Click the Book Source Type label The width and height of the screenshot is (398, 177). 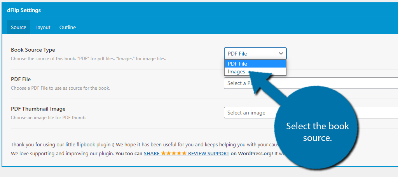tap(33, 50)
